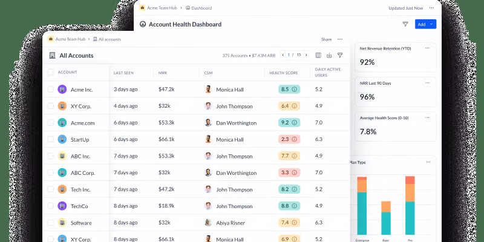Toggle the select-all checkbox in the Account header
The image size is (484, 242).
pos(50,72)
